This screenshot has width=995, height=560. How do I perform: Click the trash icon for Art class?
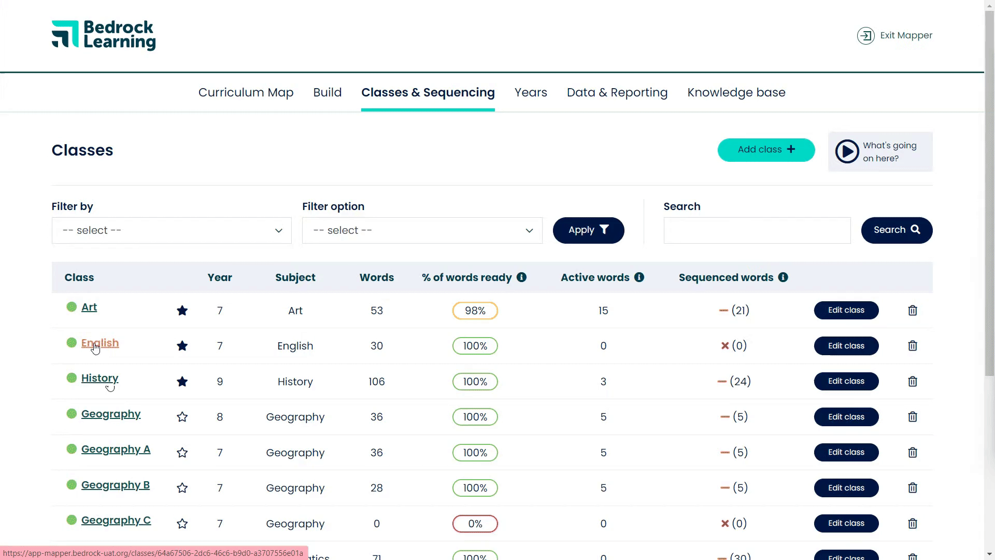[913, 311]
